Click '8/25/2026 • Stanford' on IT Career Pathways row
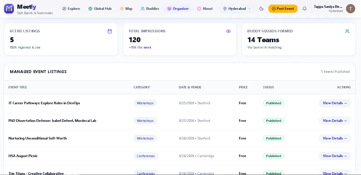The width and height of the screenshot is (361, 175). point(195,103)
